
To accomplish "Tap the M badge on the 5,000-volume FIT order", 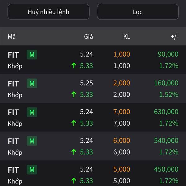I will [32, 170].
